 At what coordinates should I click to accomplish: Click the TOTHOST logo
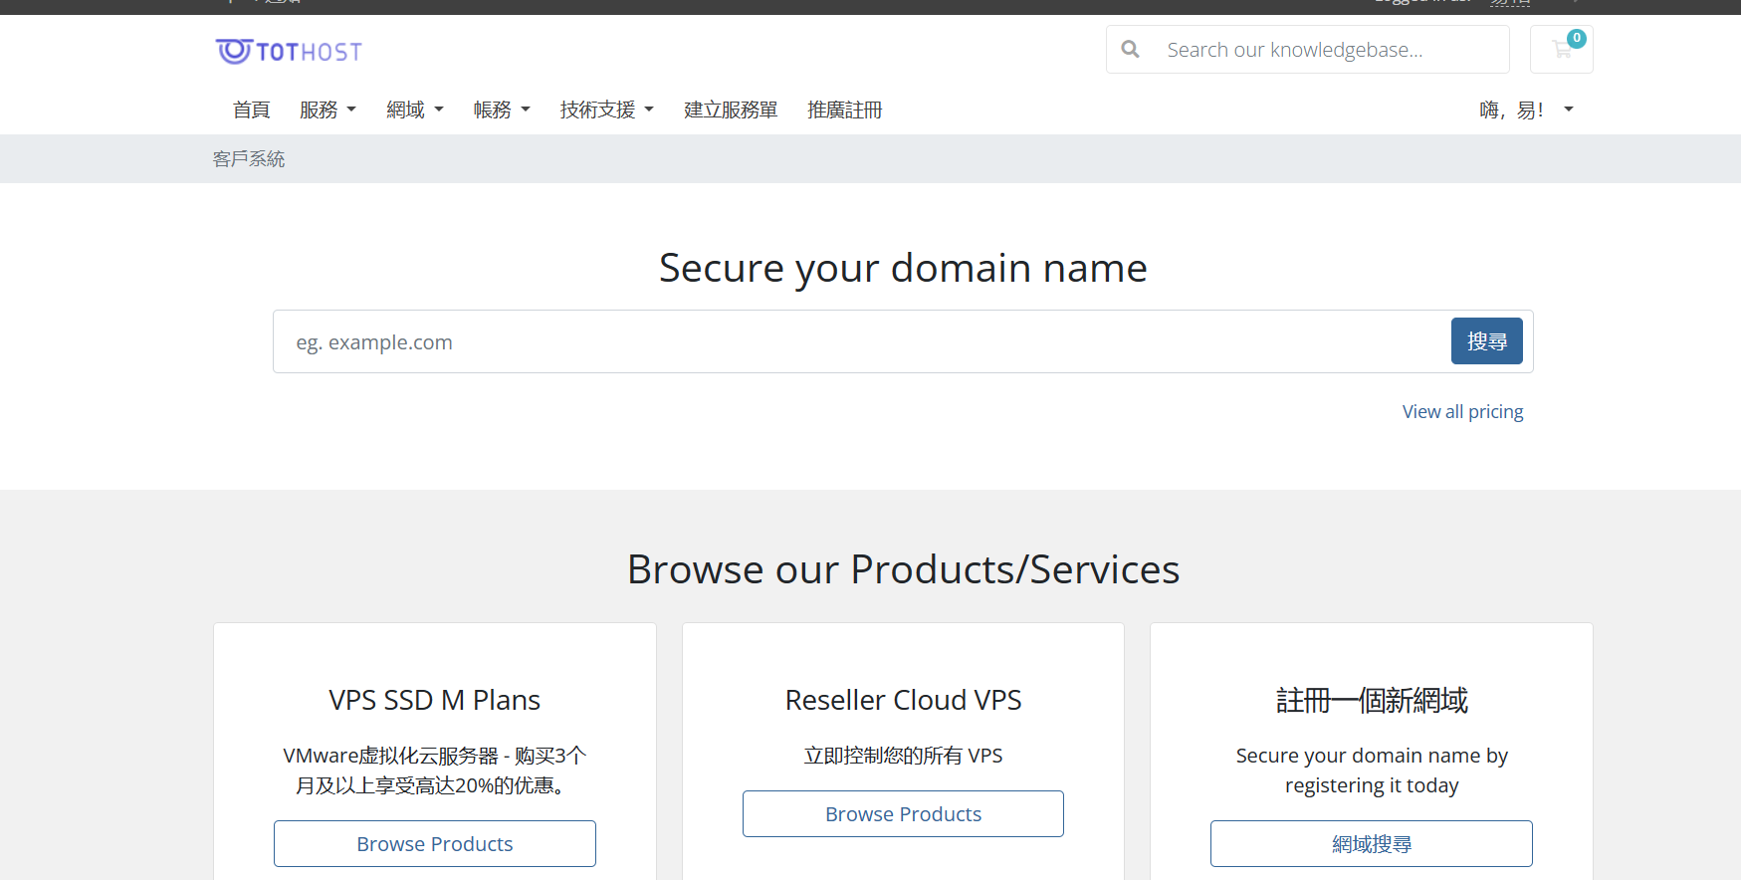pos(289,51)
